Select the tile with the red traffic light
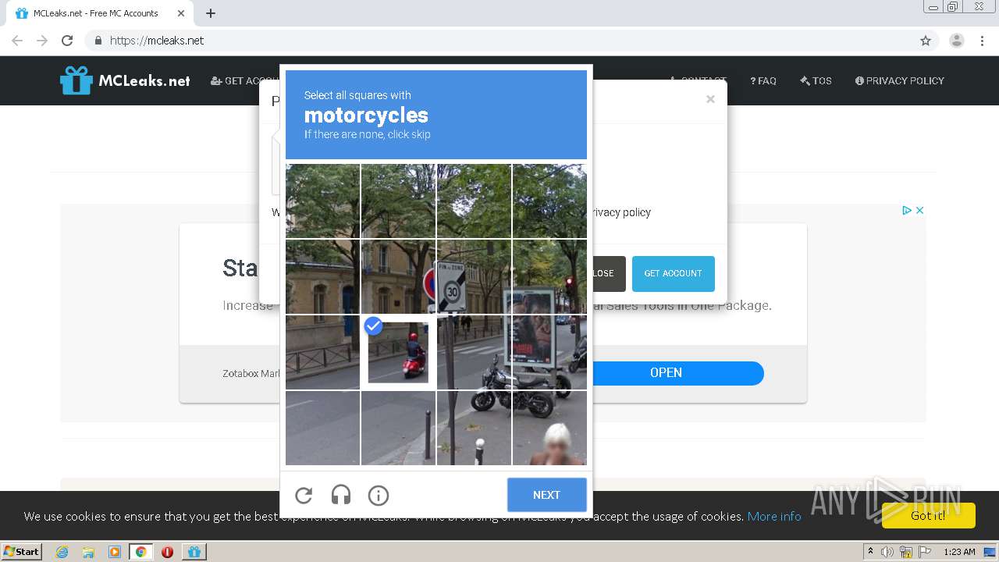The width and height of the screenshot is (999, 562). coord(549,276)
